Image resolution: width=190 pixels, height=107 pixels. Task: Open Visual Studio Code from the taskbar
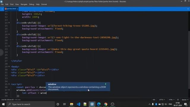[78, 104]
